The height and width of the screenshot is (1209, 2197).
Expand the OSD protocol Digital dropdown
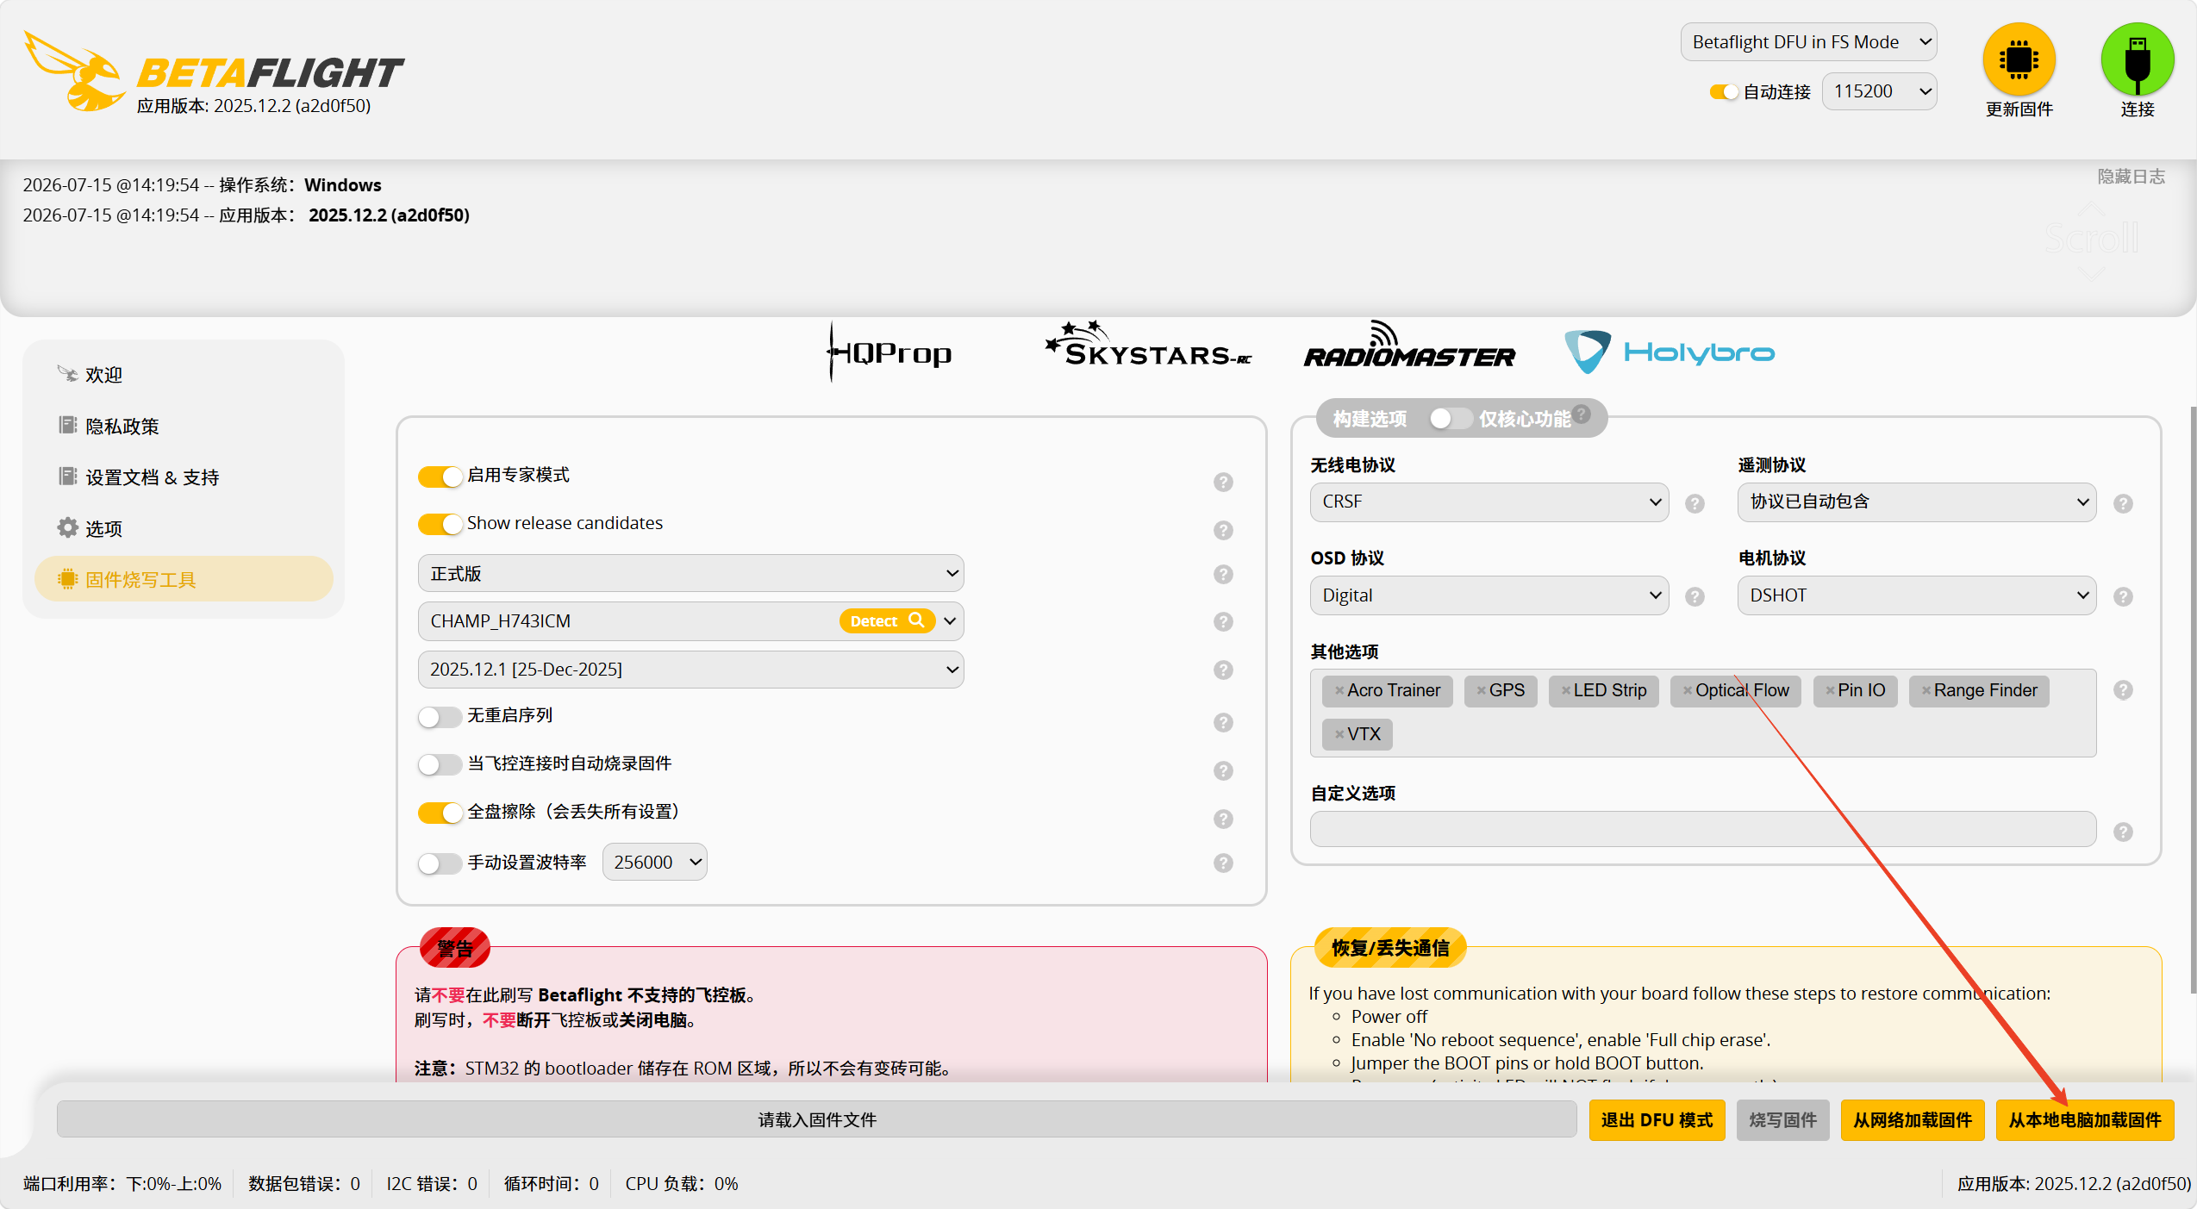[x=1489, y=595]
